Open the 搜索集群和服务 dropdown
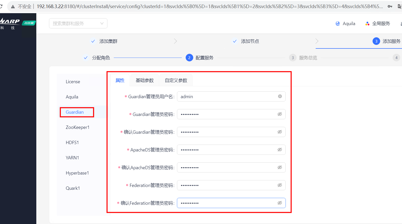Image resolution: width=402 pixels, height=224 pixels. point(78,23)
